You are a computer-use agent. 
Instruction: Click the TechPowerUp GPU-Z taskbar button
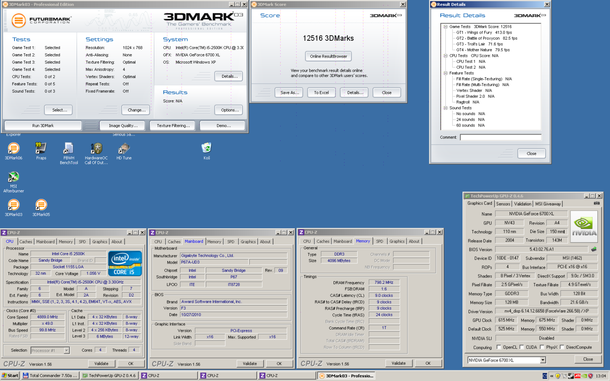[x=109, y=376]
